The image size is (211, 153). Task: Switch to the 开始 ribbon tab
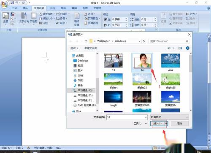tap(15, 8)
